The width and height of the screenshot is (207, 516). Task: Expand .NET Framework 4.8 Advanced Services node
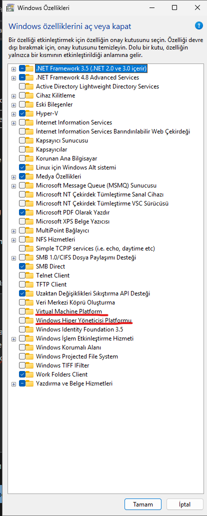coord(13,78)
